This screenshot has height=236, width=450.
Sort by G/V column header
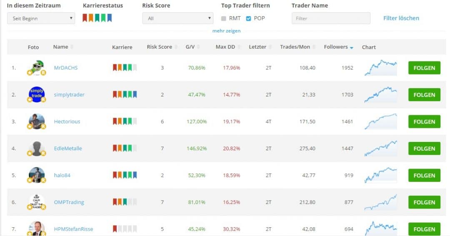(x=190, y=47)
